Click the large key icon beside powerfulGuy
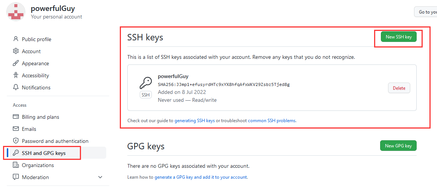The height and width of the screenshot is (187, 437). coord(145,83)
